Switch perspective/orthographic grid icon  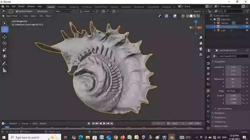(x=200, y=55)
